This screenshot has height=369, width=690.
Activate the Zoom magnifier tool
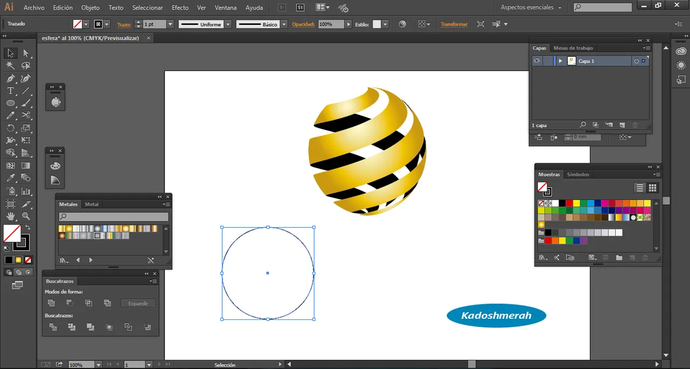coord(26,216)
